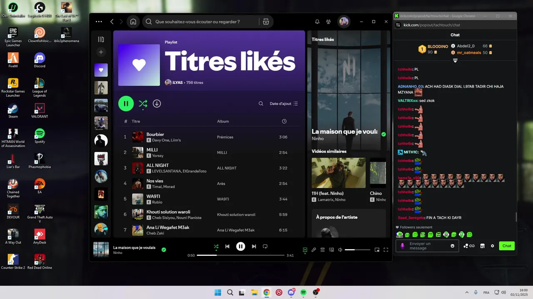Select the MILLI track by Yorssy
533x299 pixels.
click(152, 150)
